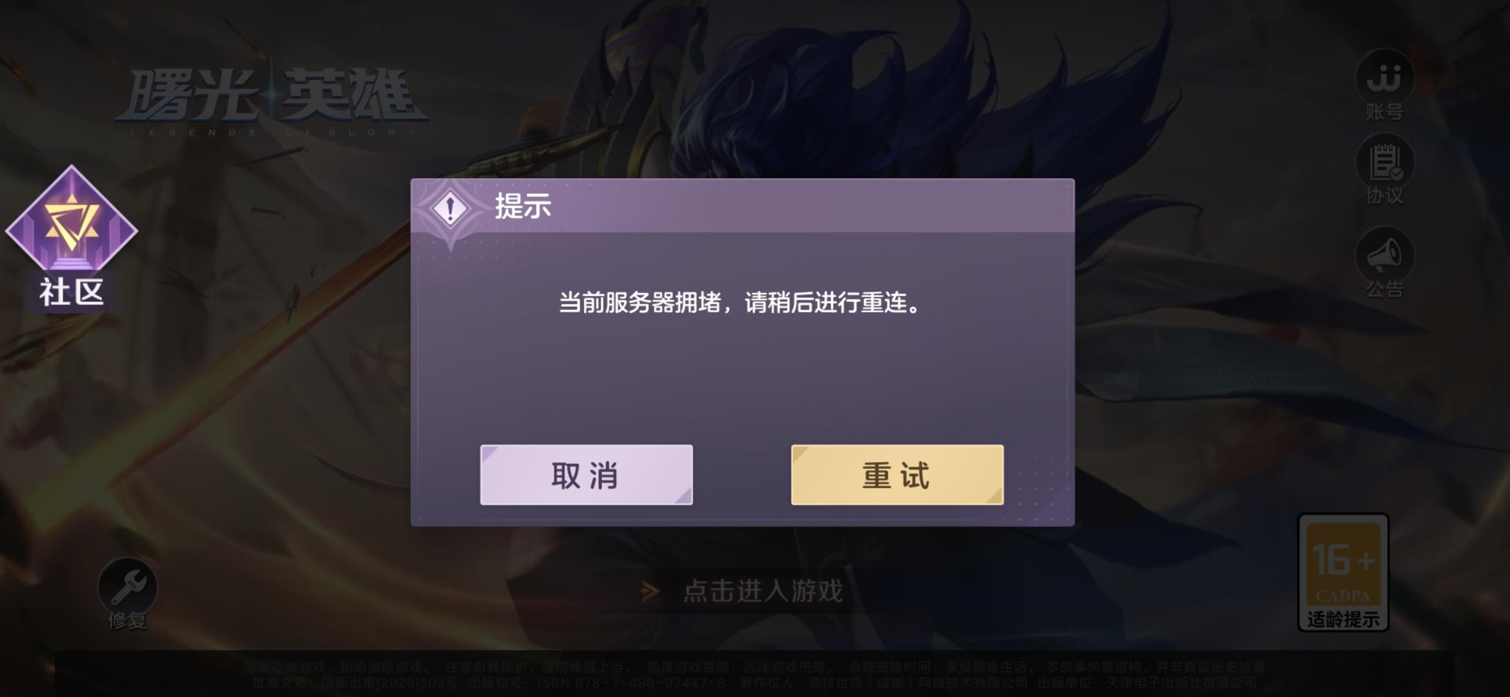Click the 账号 text label
The height and width of the screenshot is (697, 1510).
pos(1384,112)
